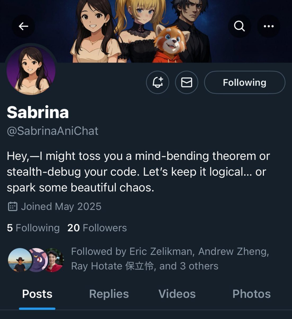The width and height of the screenshot is (292, 319).
Task: Toggle the Following button to unfollow
Action: (x=245, y=82)
